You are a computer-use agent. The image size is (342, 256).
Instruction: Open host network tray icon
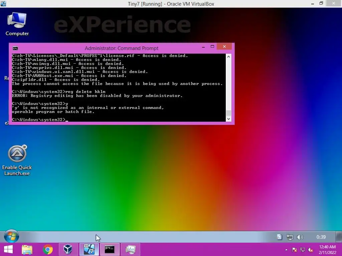[302, 250]
